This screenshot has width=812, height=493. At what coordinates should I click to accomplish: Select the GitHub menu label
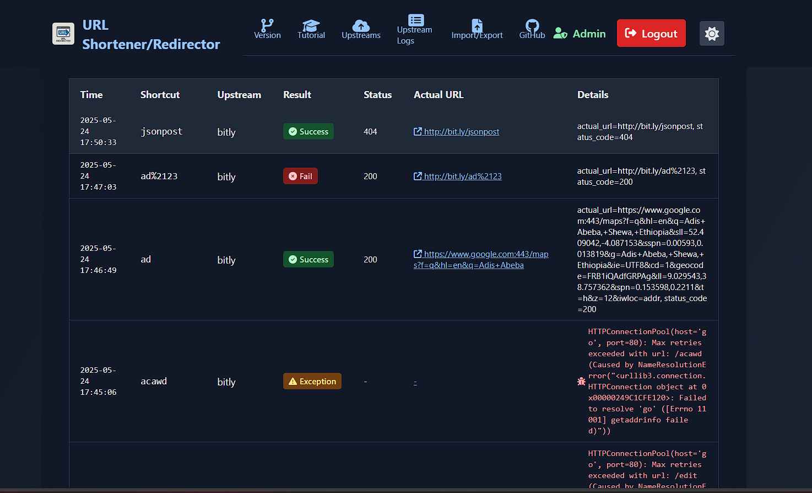tap(532, 35)
